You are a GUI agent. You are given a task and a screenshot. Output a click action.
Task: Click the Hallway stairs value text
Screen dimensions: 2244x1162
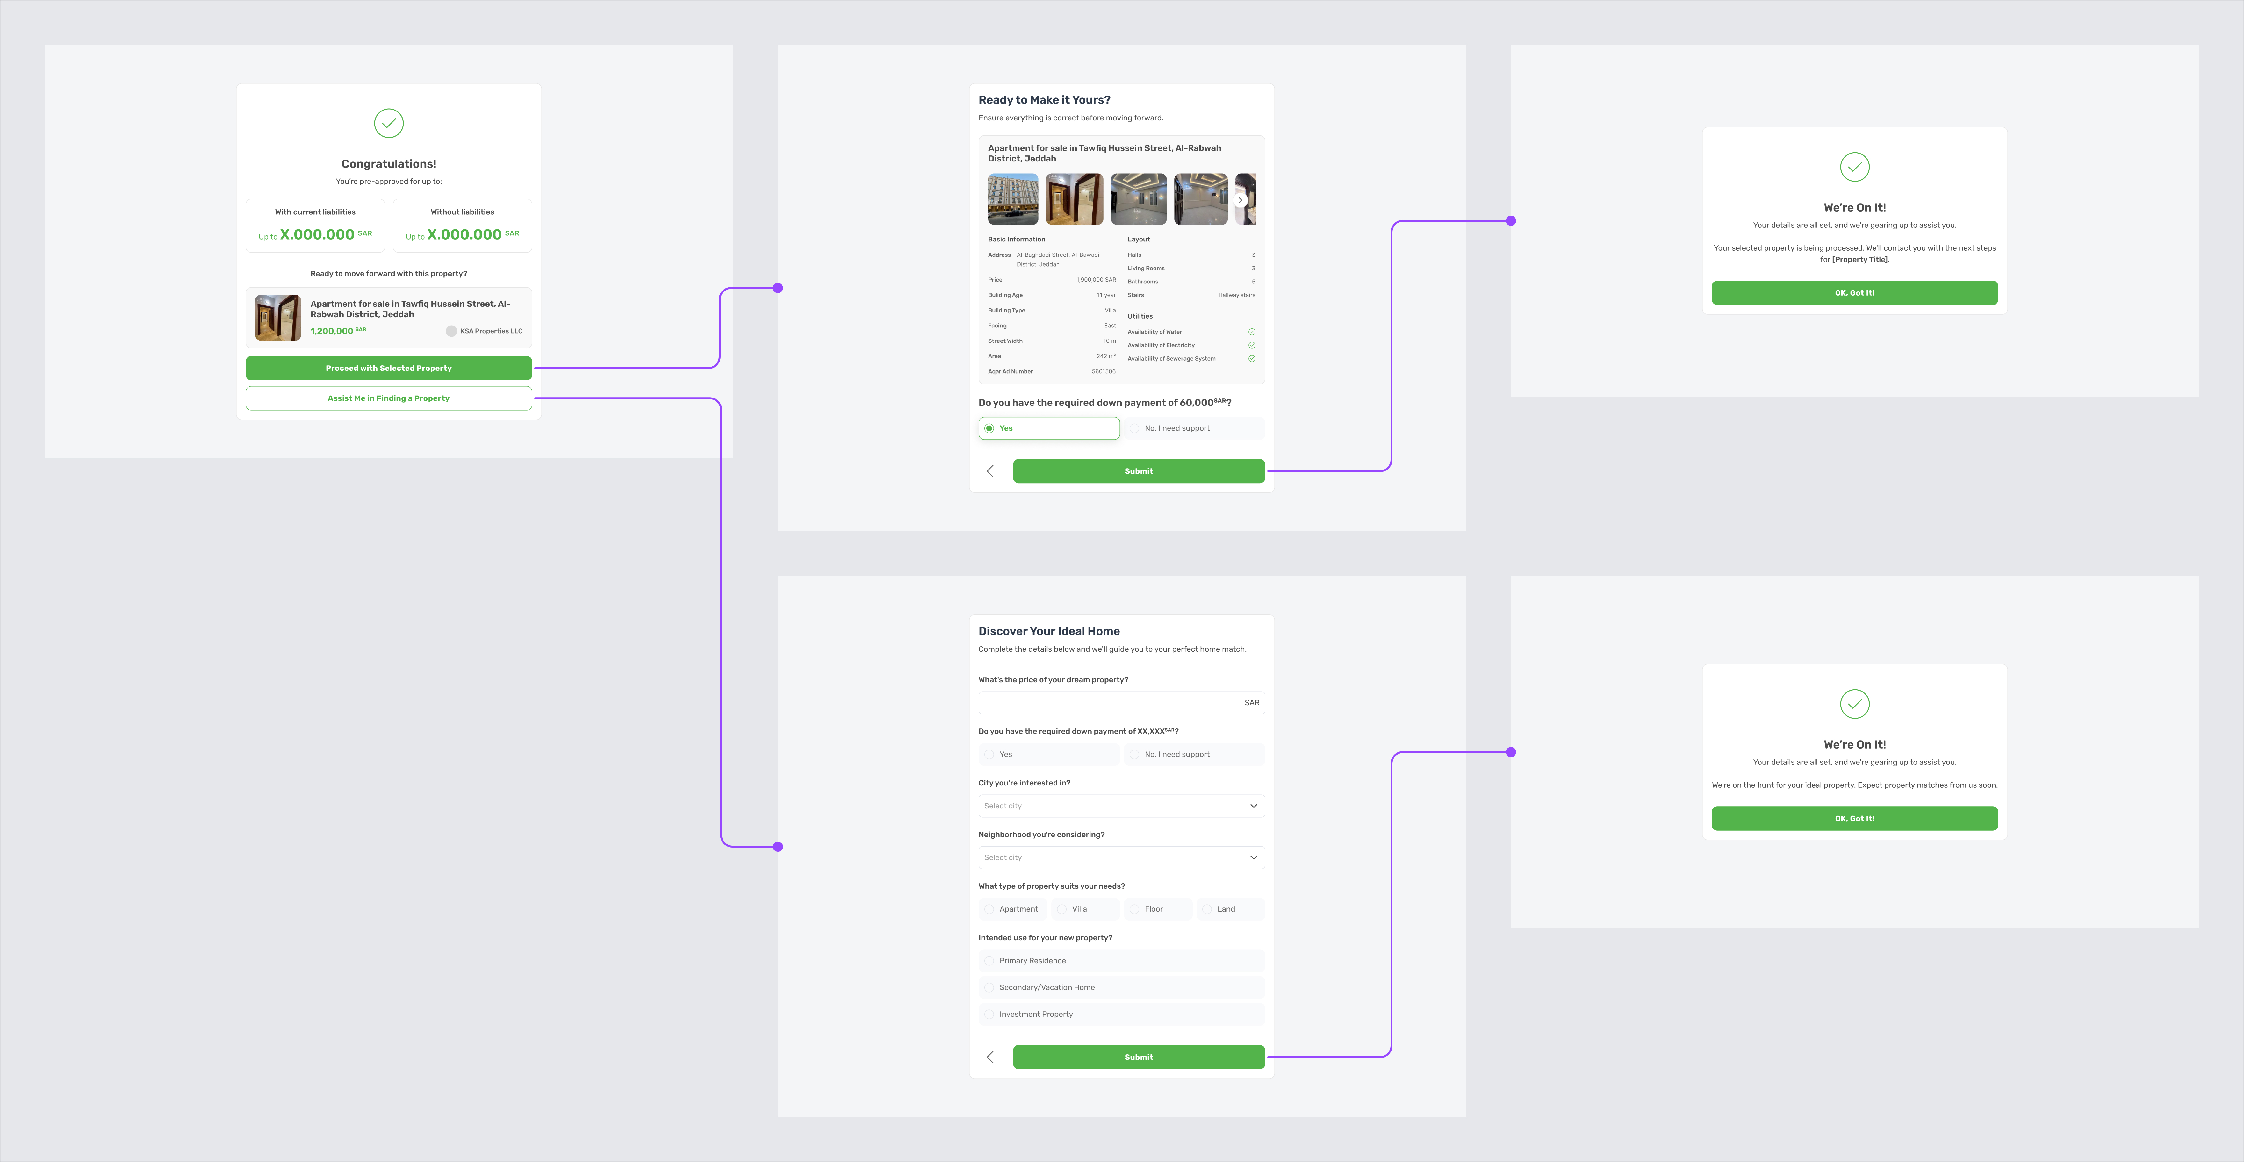[1237, 295]
